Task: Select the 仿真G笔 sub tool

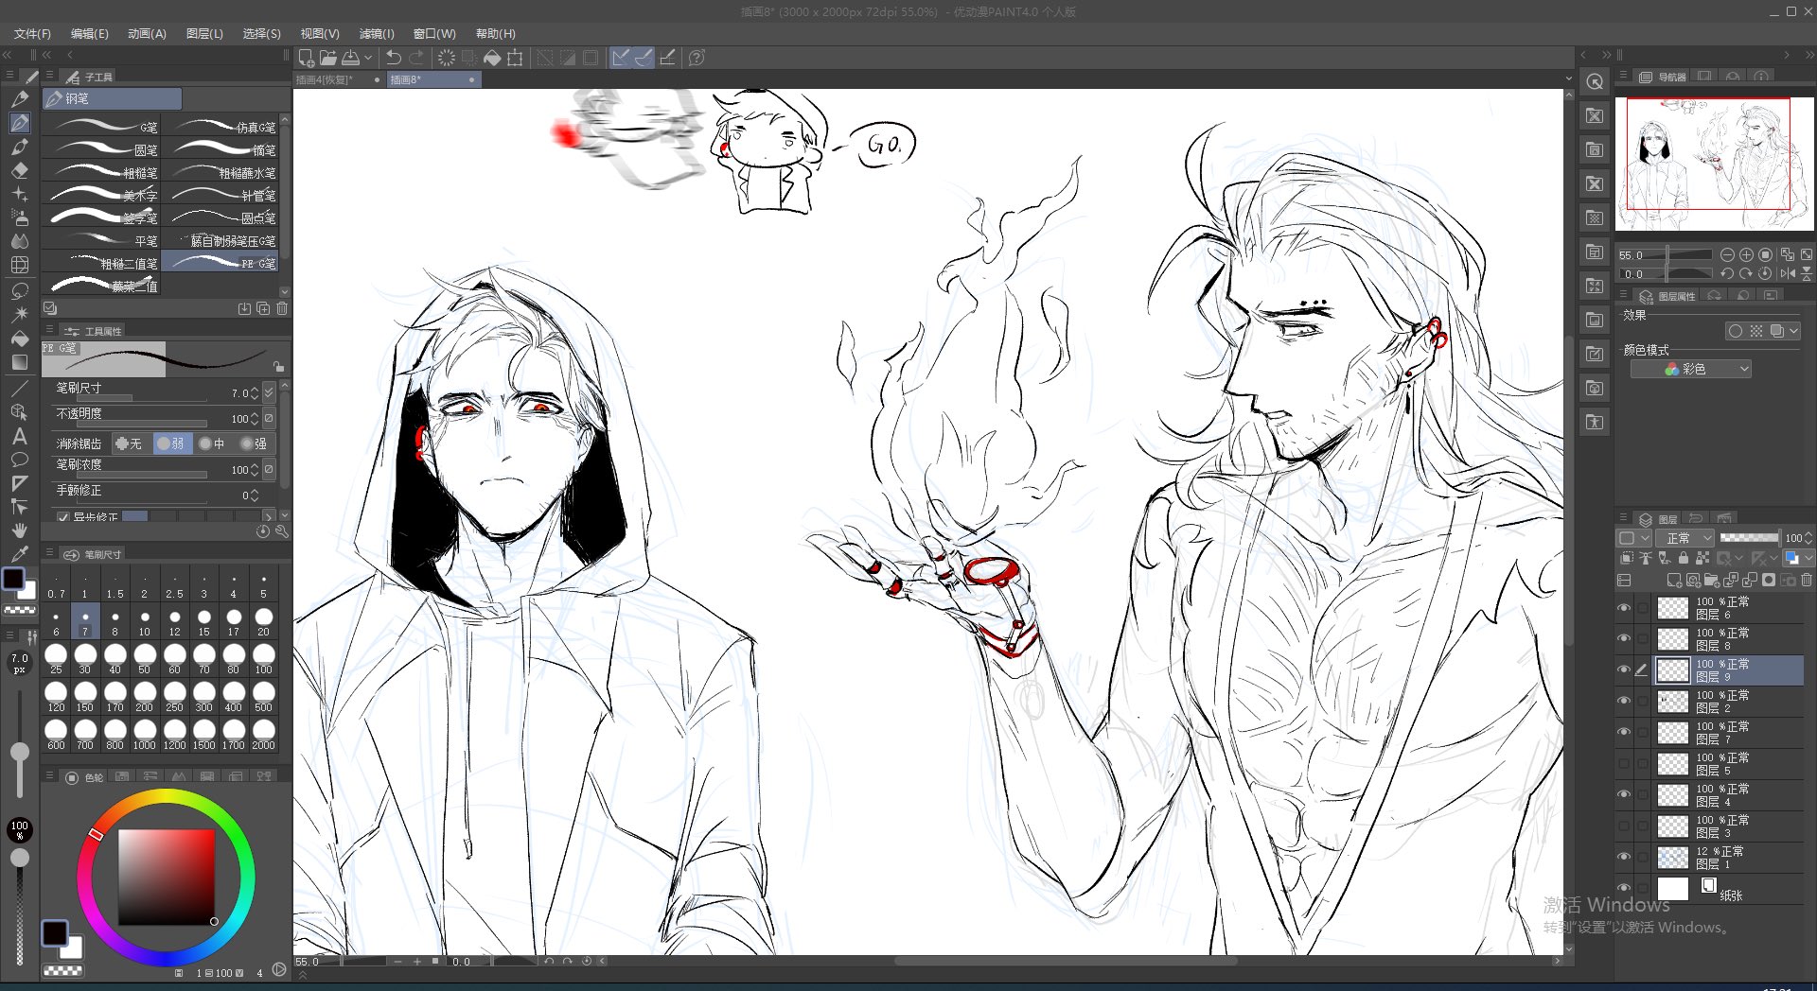Action: pos(221,127)
